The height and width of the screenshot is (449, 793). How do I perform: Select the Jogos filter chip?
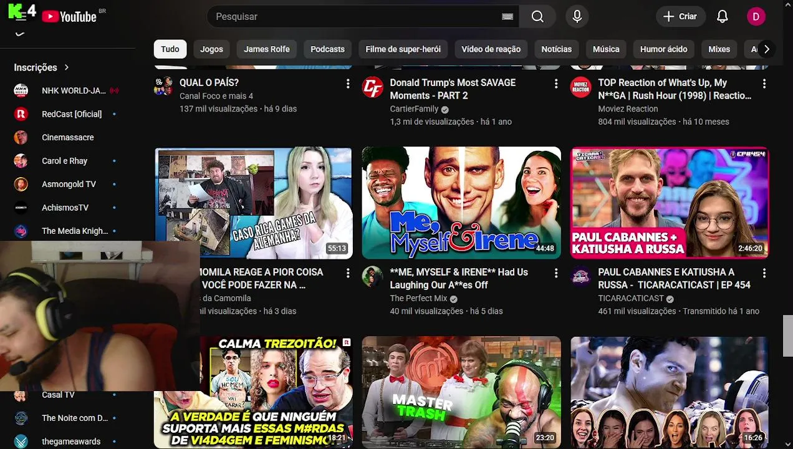(211, 49)
